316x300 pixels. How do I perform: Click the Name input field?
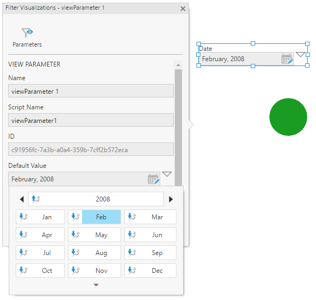tap(91, 91)
